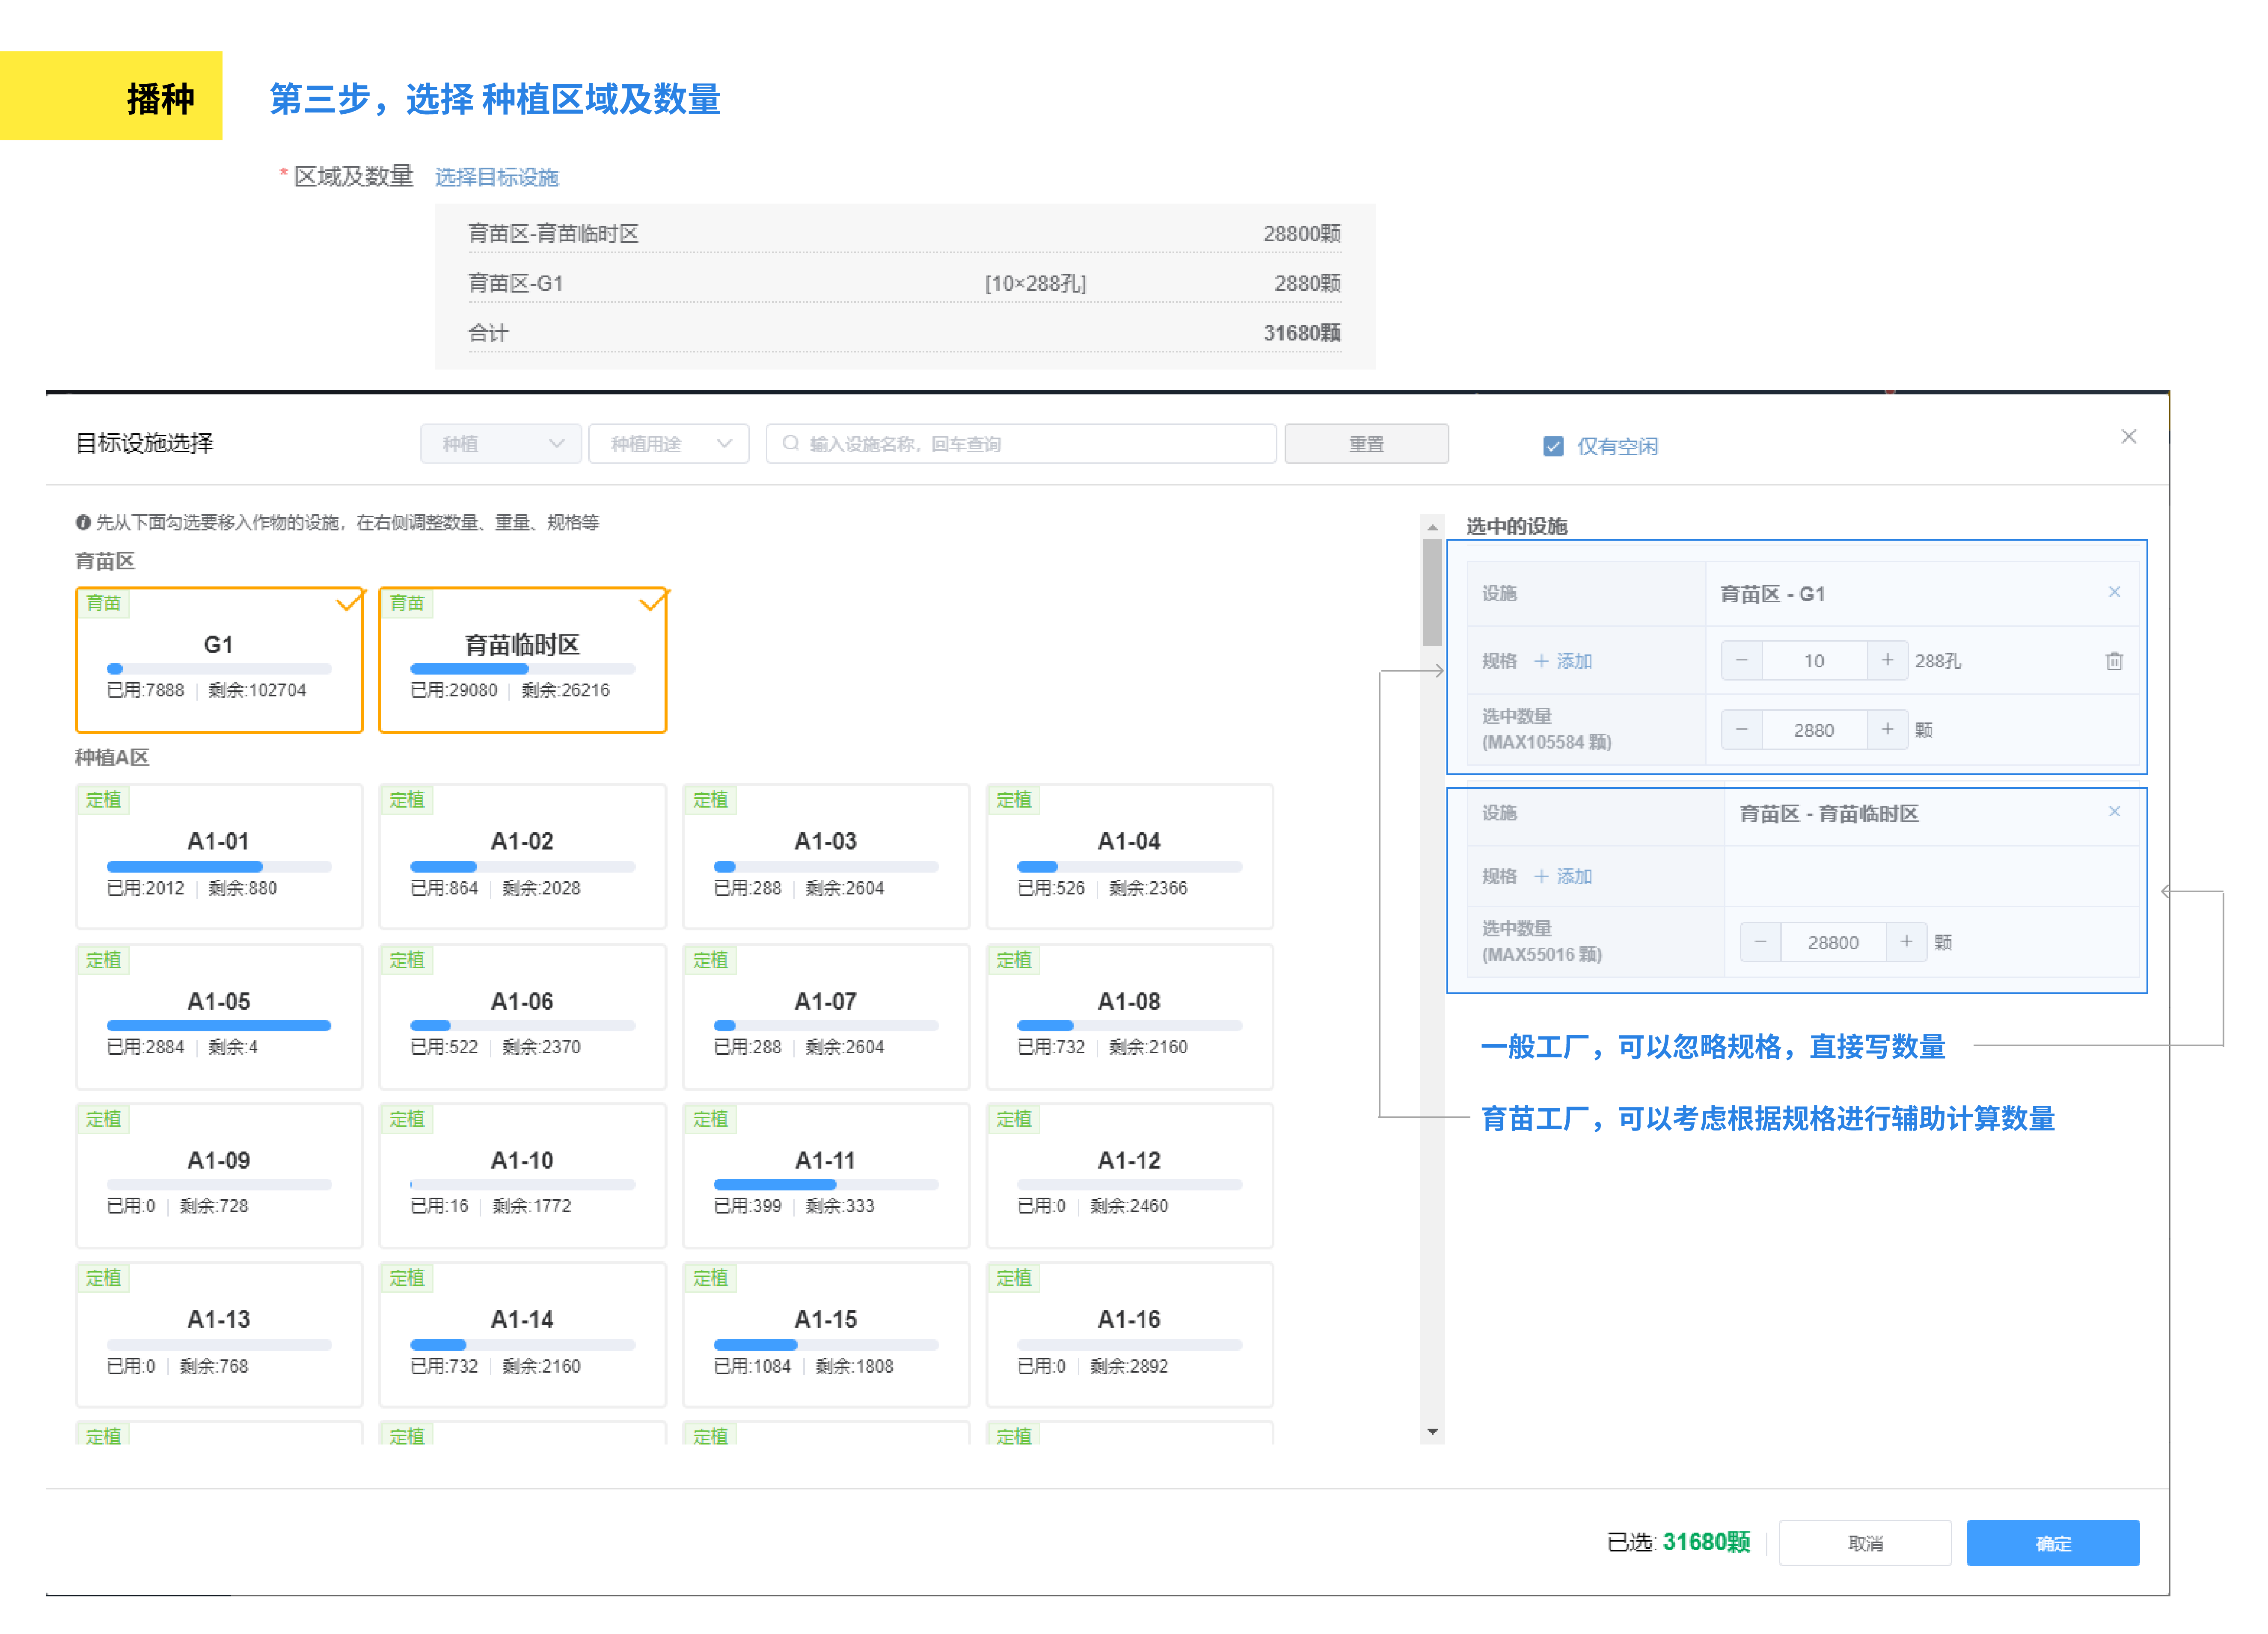
Task: Select facility card A1-09
Action: 219,1175
